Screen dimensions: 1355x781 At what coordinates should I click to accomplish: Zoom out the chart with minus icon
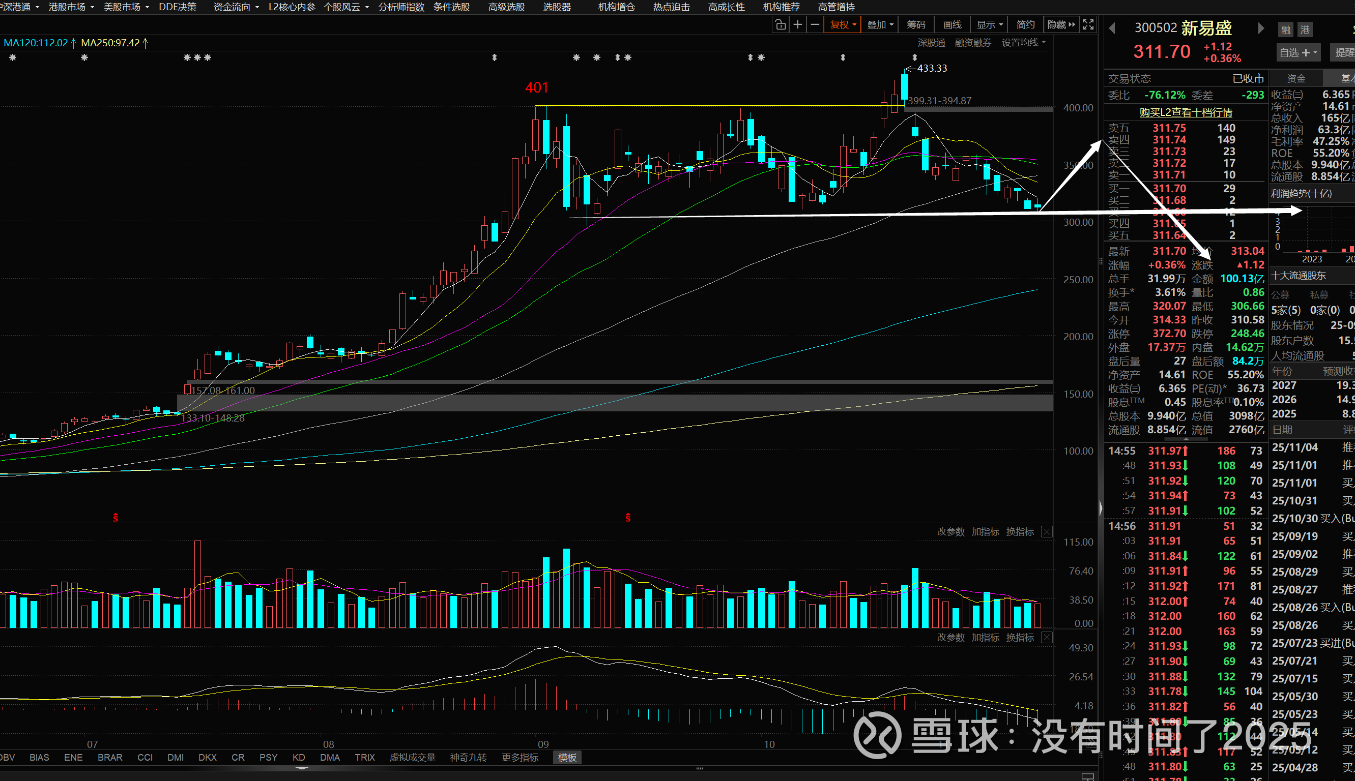pos(815,25)
